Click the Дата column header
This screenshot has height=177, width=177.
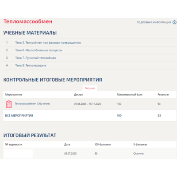point(67,145)
